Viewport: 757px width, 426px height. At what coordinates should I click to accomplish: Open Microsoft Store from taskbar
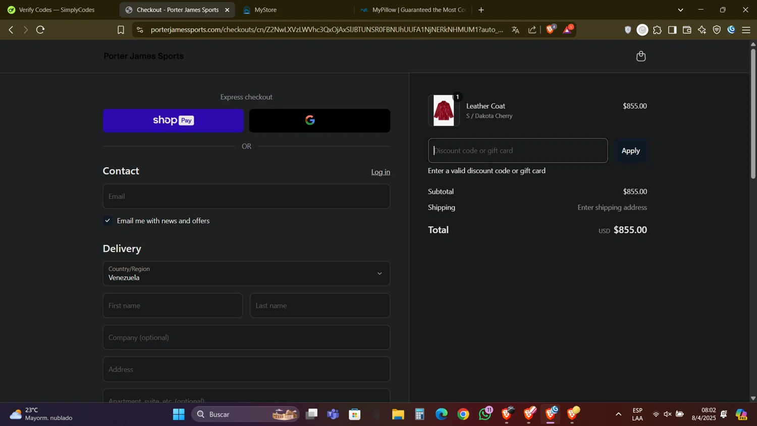[355, 414]
